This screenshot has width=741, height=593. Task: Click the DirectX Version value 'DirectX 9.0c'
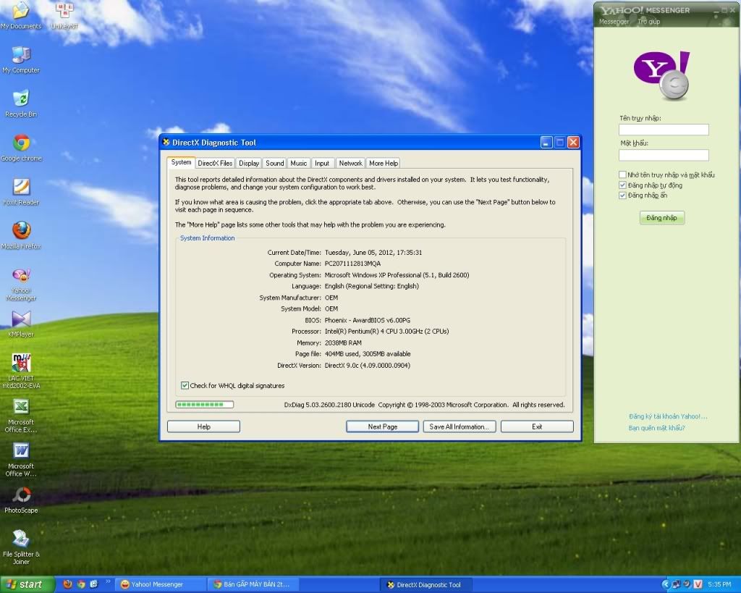coord(367,366)
